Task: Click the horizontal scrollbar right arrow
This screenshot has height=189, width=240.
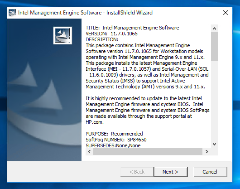Action: [207, 152]
